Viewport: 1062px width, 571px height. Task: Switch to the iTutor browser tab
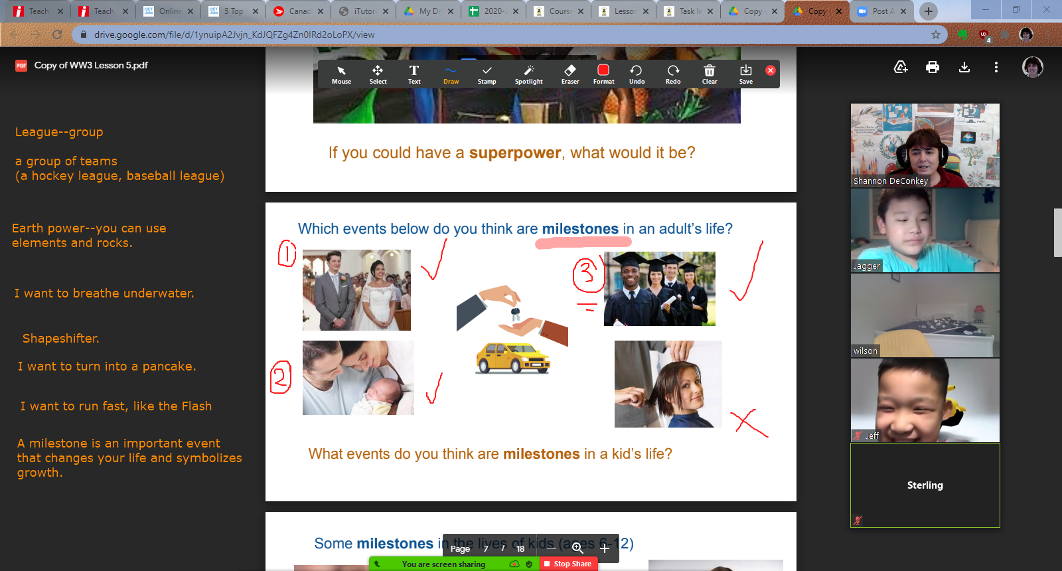click(x=364, y=11)
